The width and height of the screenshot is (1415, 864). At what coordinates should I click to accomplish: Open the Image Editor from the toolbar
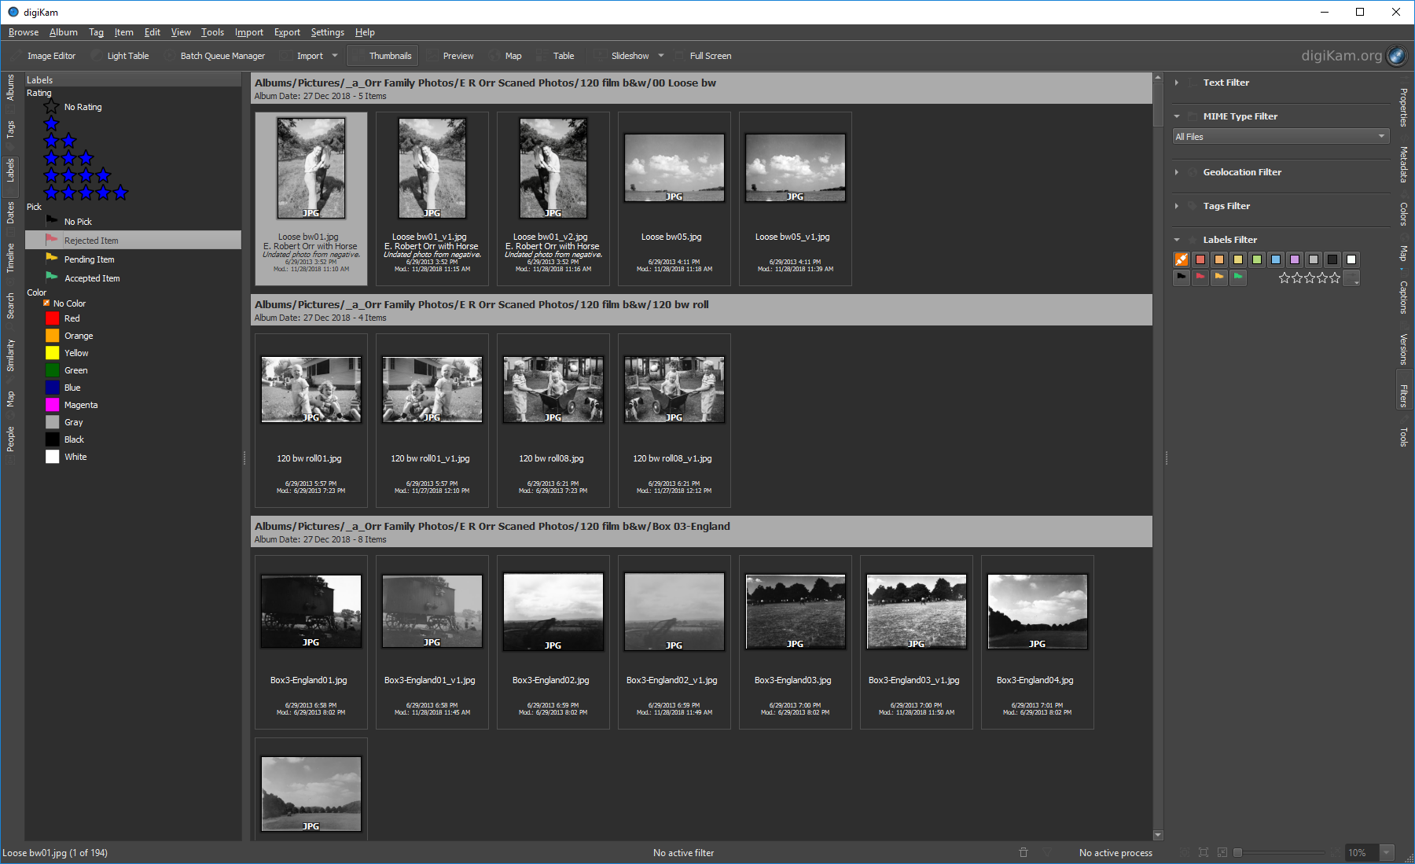point(50,56)
